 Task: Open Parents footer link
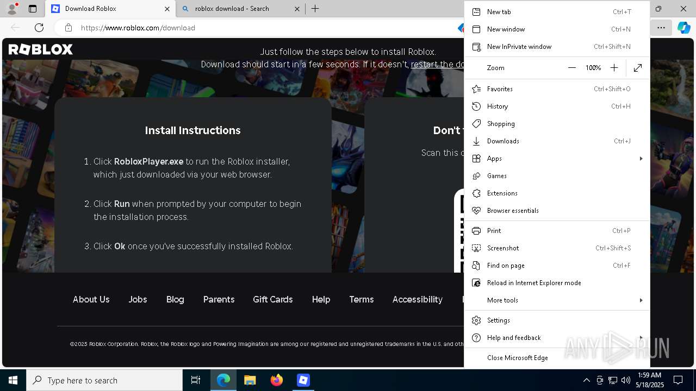click(x=219, y=300)
